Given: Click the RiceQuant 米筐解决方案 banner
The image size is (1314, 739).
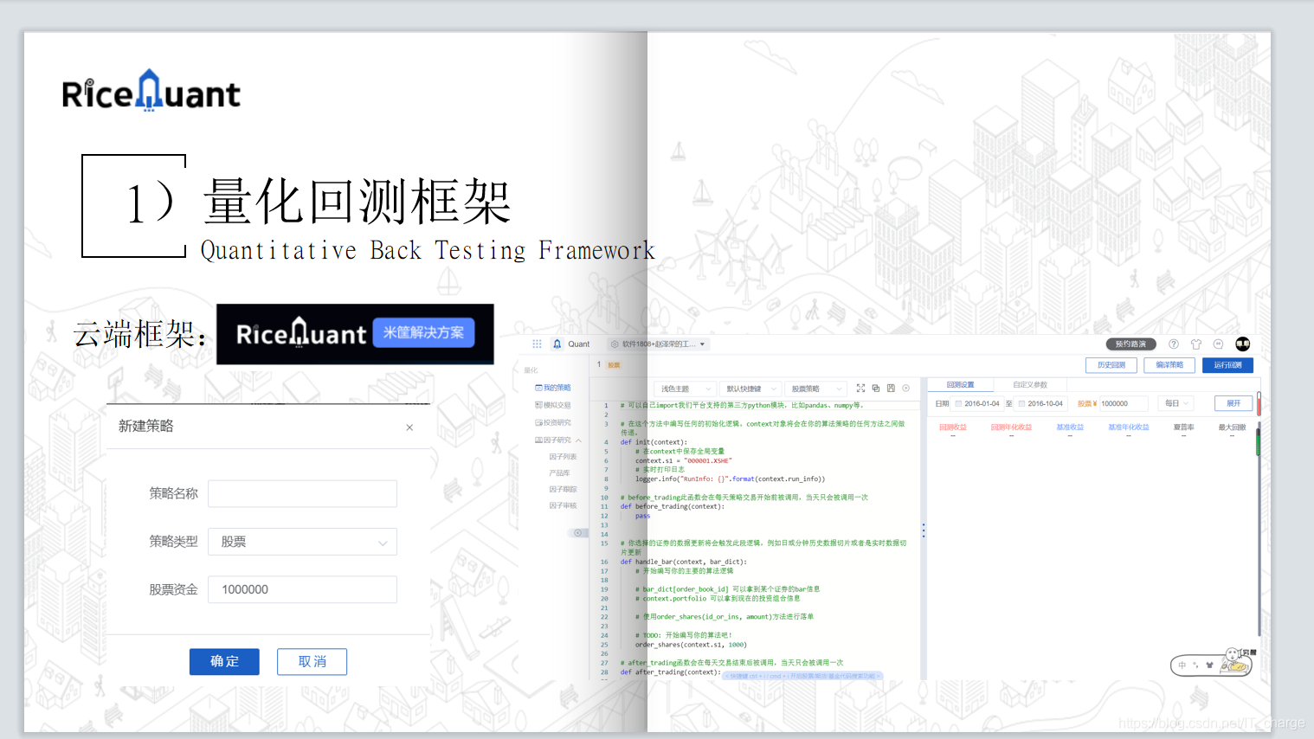Looking at the screenshot, I should pos(355,334).
